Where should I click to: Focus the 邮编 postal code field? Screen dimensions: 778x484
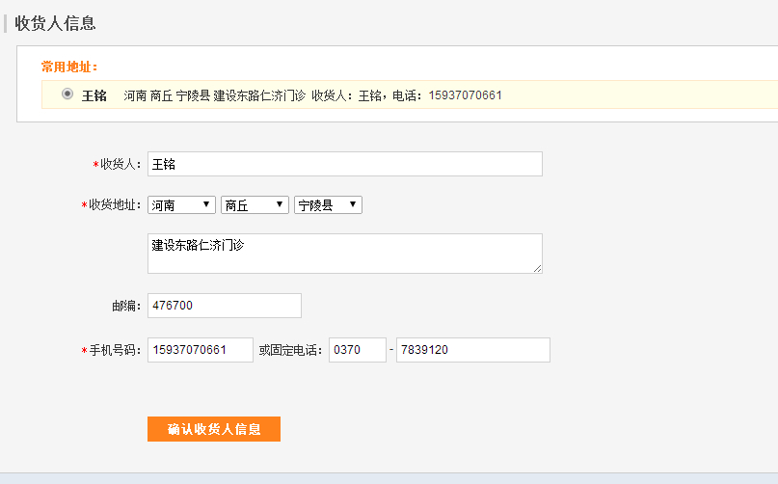pyautogui.click(x=224, y=306)
